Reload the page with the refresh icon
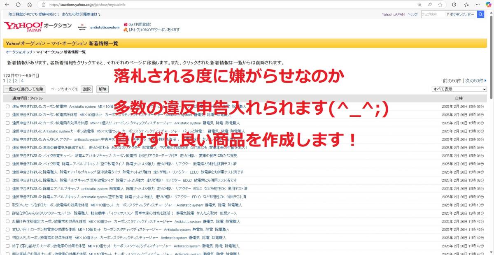The height and width of the screenshot is (255, 494). click(18, 5)
